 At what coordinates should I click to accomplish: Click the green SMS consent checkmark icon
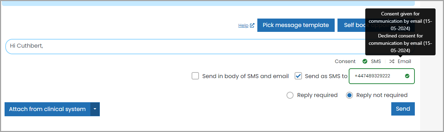click(x=365, y=61)
